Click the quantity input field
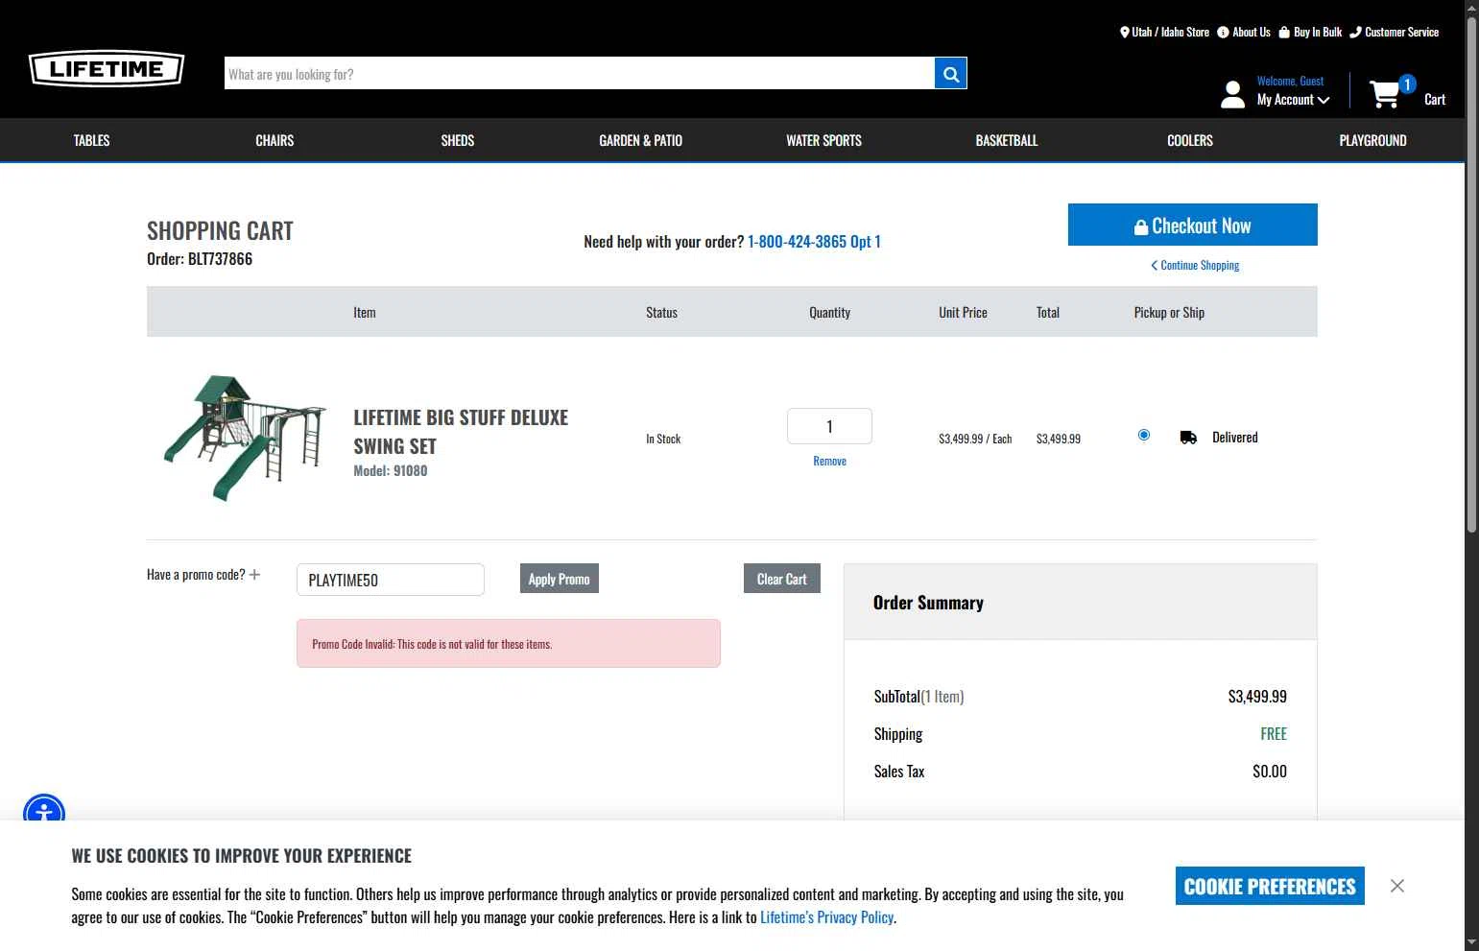The image size is (1479, 951). pos(829,426)
